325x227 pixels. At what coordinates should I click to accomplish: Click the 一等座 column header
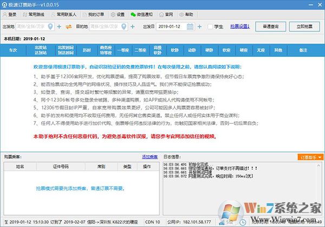(x=123, y=50)
